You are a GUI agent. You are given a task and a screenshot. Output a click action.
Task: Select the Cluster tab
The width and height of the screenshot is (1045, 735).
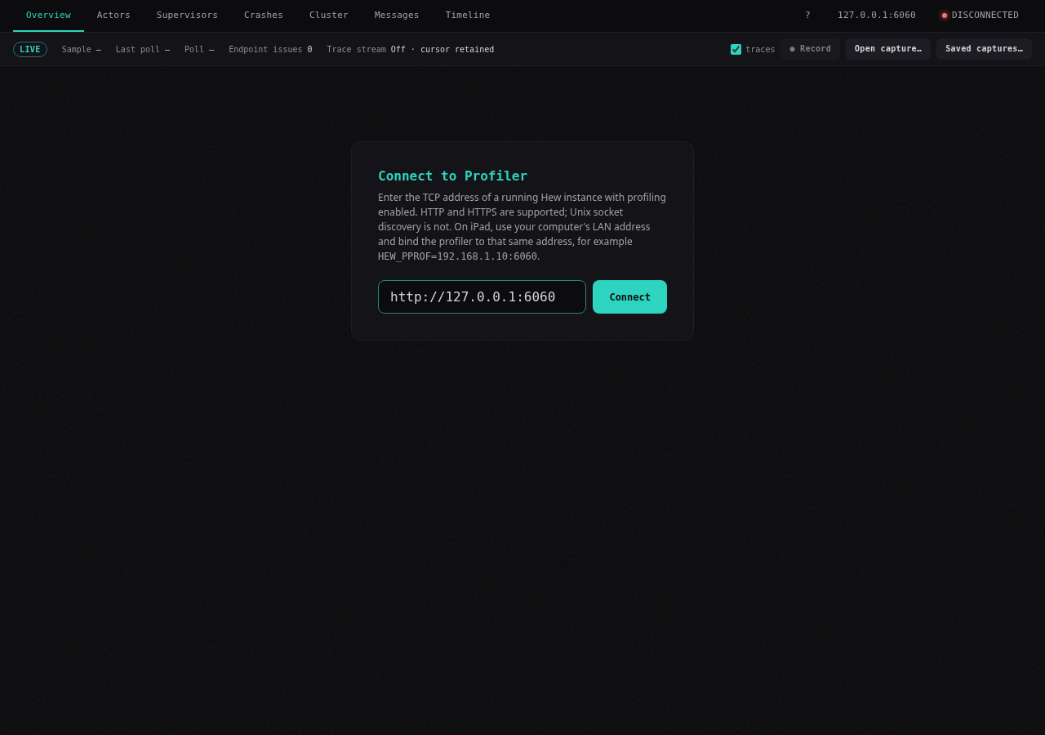[329, 16]
